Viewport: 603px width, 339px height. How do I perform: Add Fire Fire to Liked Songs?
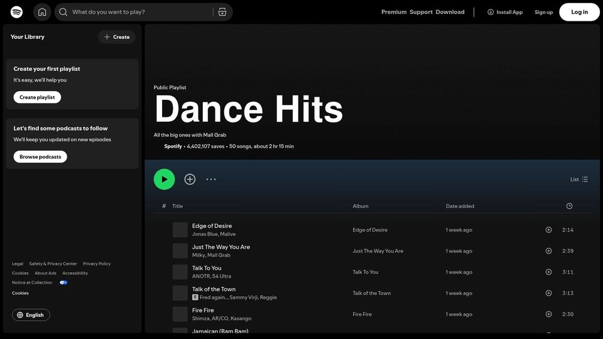(x=549, y=315)
